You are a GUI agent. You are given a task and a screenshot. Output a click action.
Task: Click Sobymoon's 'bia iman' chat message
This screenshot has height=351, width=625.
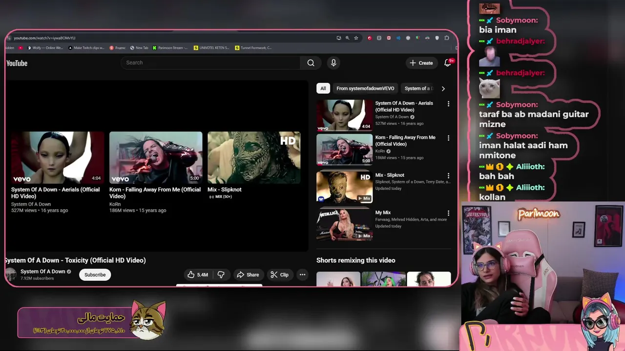(498, 30)
